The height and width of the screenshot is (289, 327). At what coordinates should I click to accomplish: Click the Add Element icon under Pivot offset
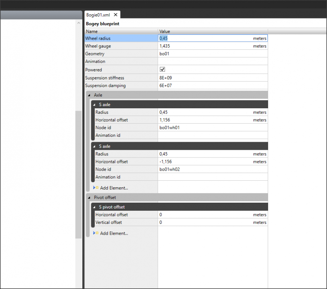pos(96,233)
